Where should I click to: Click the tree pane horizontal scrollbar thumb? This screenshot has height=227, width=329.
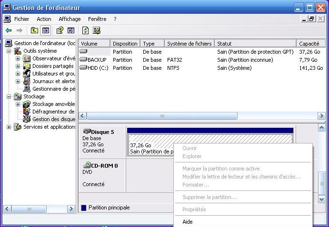tap(29, 209)
